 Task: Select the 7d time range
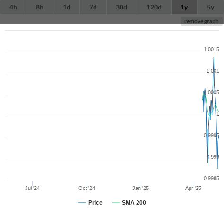pyautogui.click(x=93, y=7)
